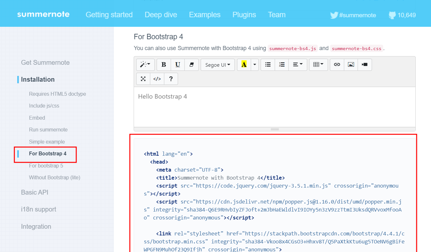The width and height of the screenshot is (431, 252).
Task: Click the summernote-bs4.js code text
Action: [293, 48]
